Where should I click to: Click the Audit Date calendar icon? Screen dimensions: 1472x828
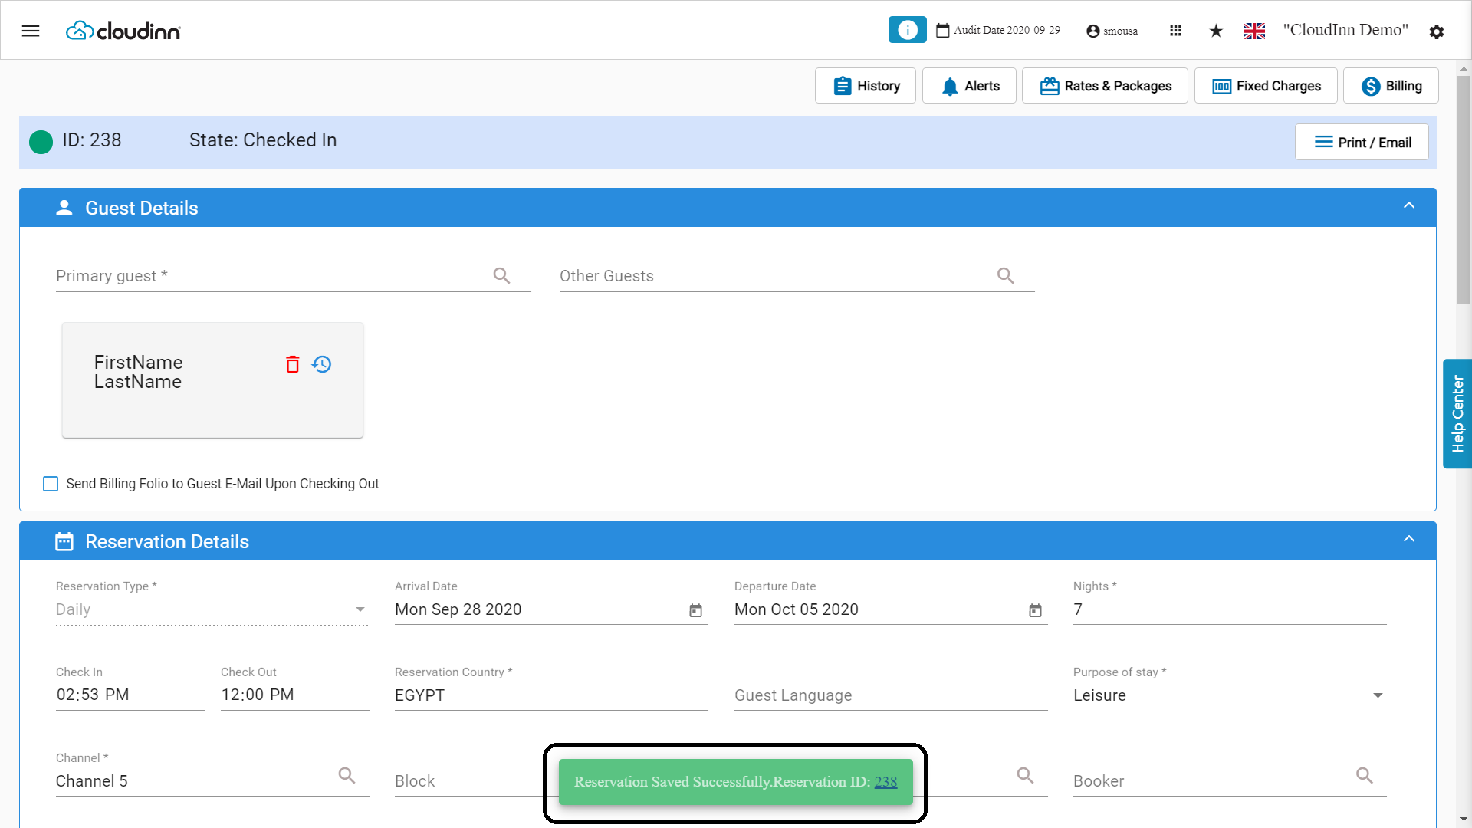[x=942, y=31]
